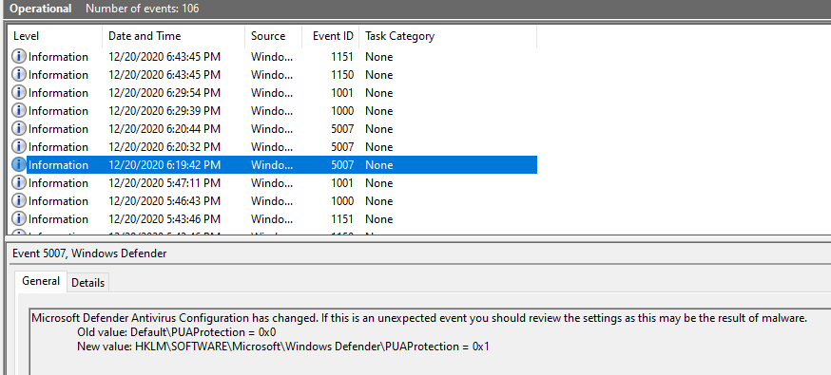Click Event ID 1001 in 6:29:54 PM row
The width and height of the screenshot is (831, 375).
click(342, 92)
